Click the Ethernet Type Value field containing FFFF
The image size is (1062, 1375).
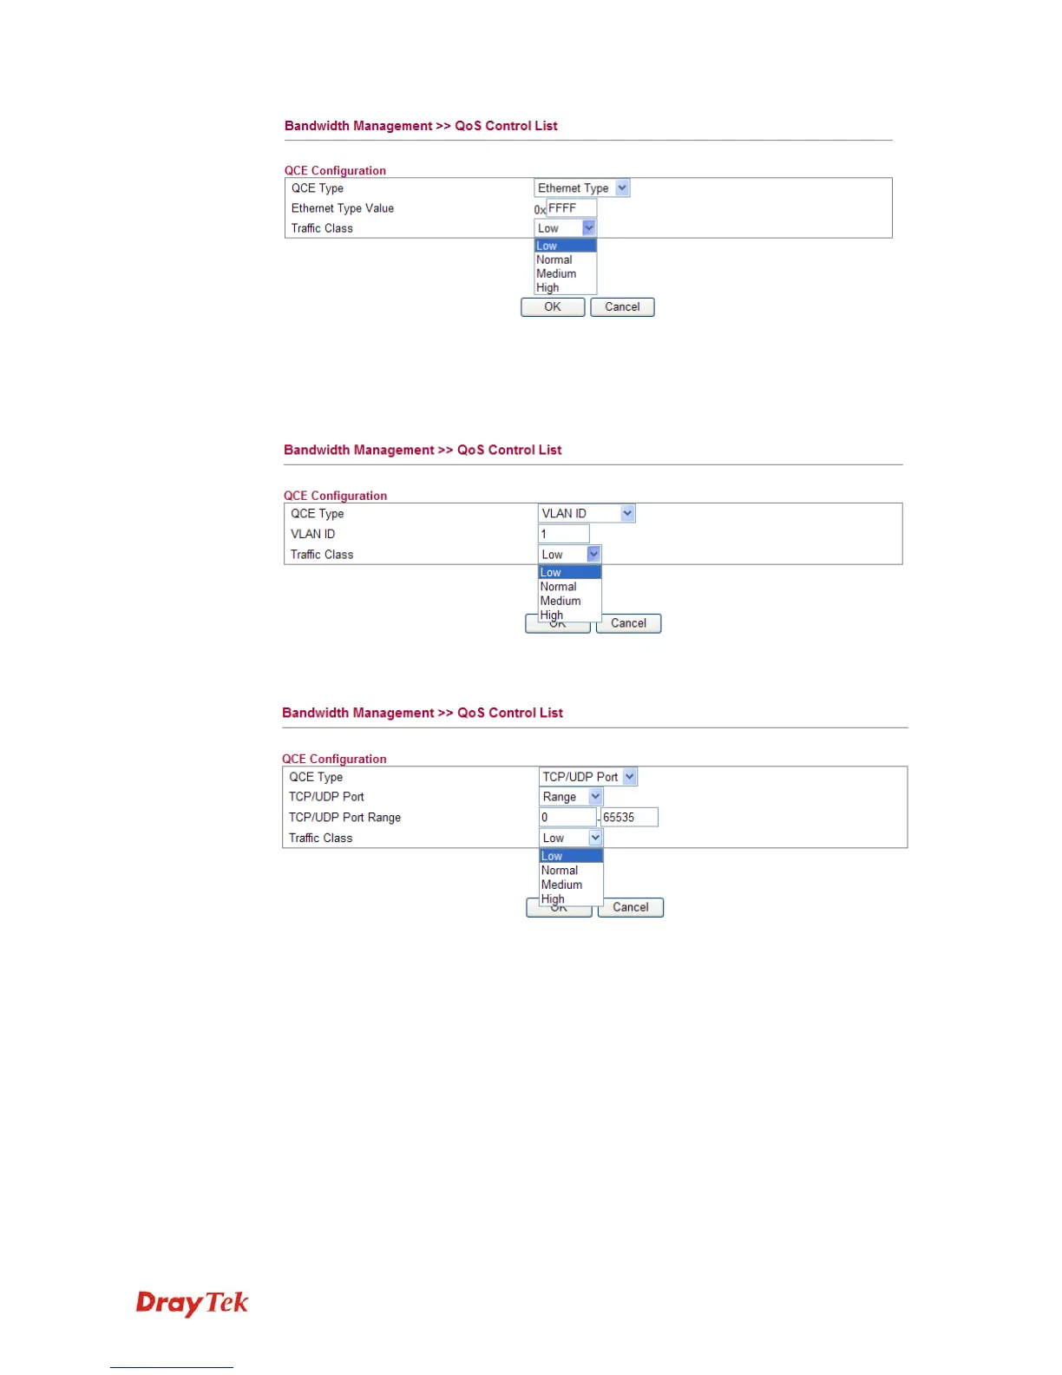click(571, 208)
